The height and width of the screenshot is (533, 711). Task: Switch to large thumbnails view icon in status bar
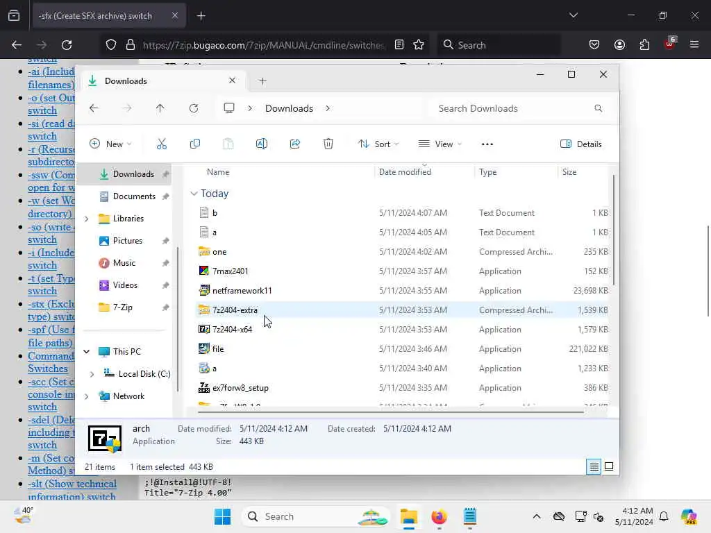point(609,466)
